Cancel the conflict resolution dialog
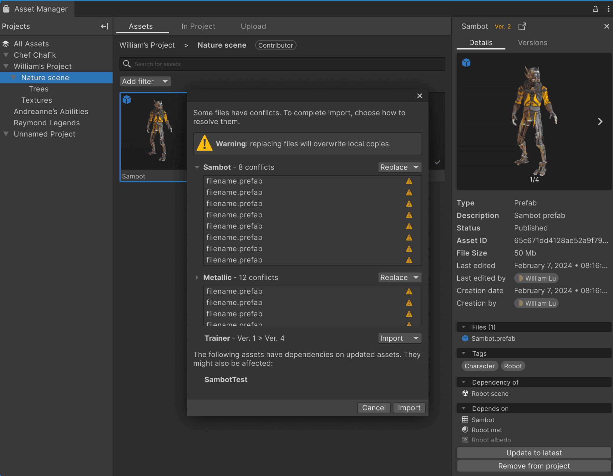613x476 pixels. tap(373, 407)
